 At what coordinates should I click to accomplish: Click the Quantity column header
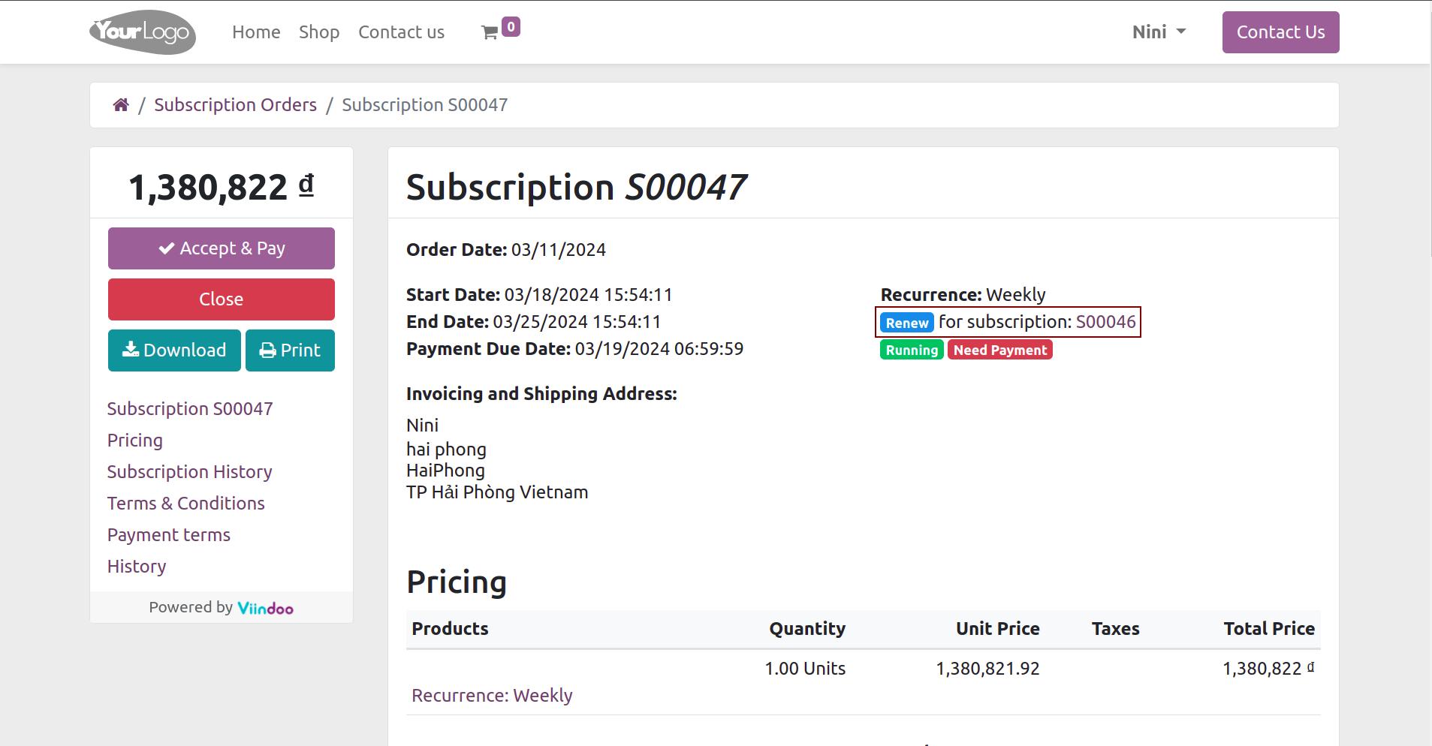pyautogui.click(x=807, y=629)
